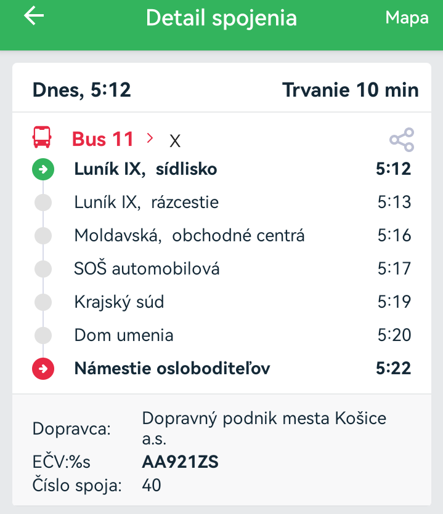
Task: Select the Luník IX, rázcestie stop
Action: 146,203
